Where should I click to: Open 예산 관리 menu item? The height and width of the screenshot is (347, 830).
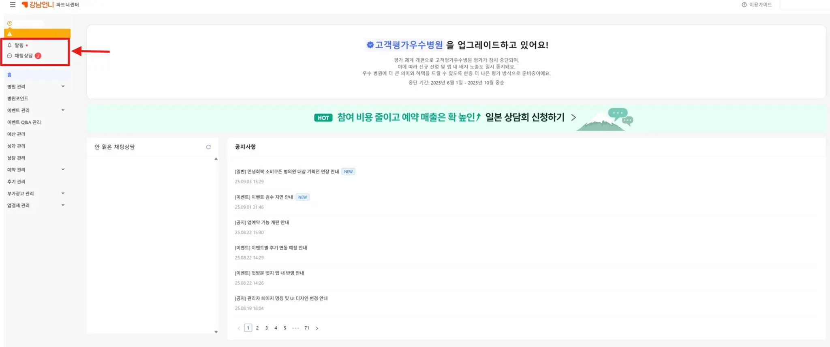(x=16, y=134)
